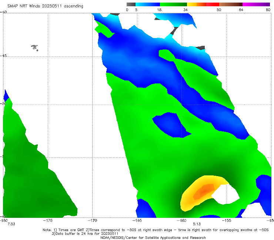Click the color bar label '18'
The width and height of the screenshot is (274, 240).
click(159, 10)
